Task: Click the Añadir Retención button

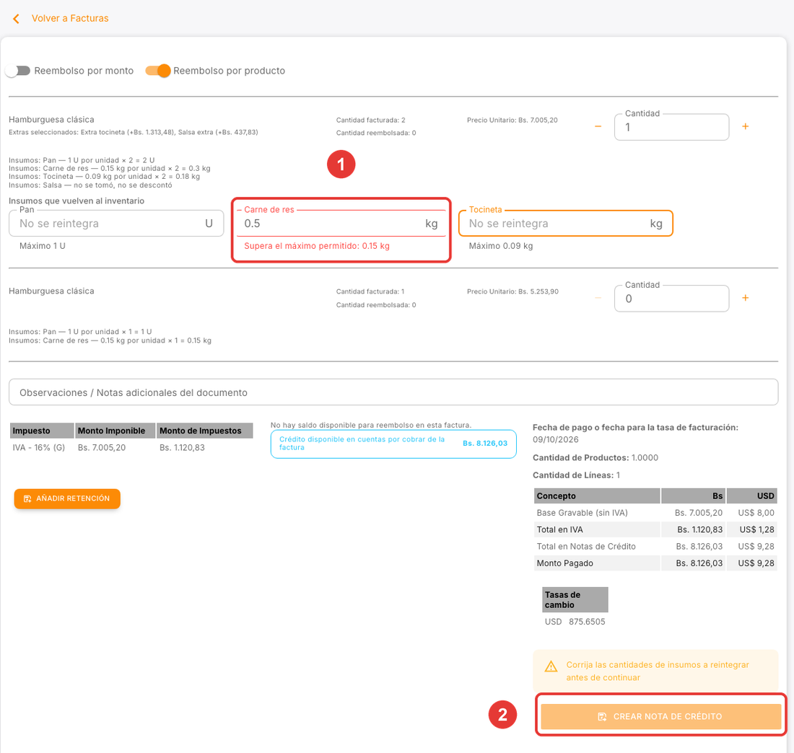Action: [x=67, y=498]
